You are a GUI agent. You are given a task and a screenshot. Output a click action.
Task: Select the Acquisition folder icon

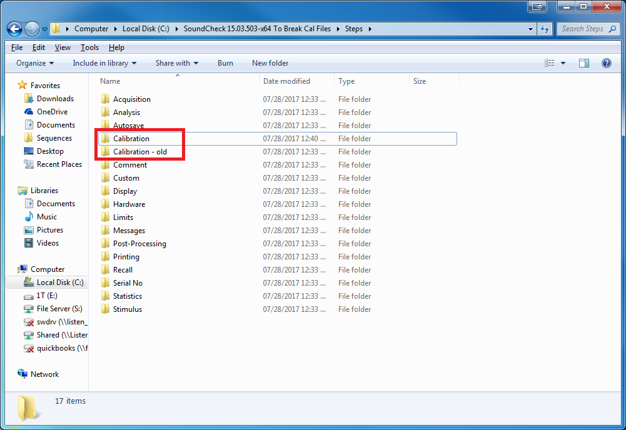pos(106,99)
